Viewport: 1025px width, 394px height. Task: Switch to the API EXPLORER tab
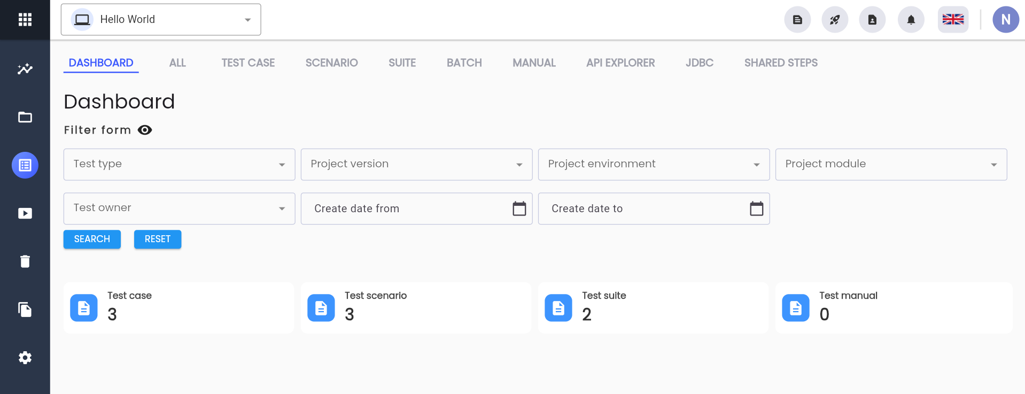(x=620, y=63)
